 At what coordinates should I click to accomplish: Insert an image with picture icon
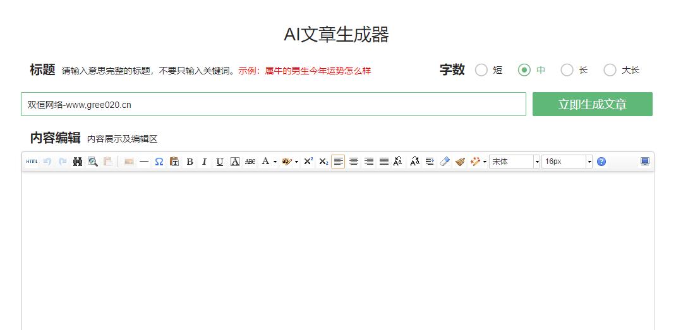coord(128,162)
